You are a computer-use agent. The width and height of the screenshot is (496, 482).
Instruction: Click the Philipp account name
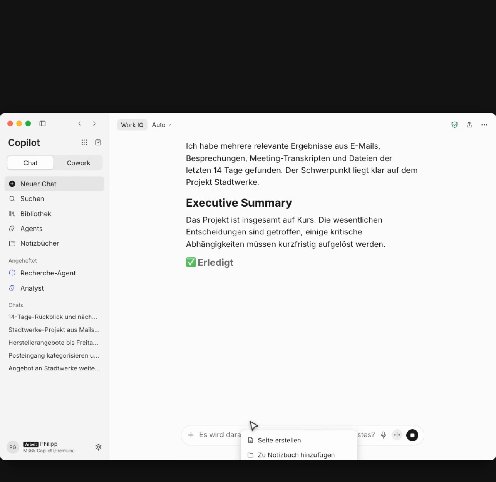48,444
